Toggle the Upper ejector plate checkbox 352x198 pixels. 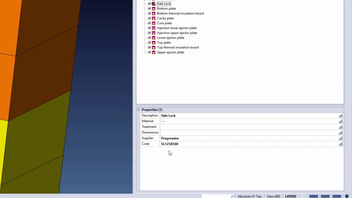150,52
